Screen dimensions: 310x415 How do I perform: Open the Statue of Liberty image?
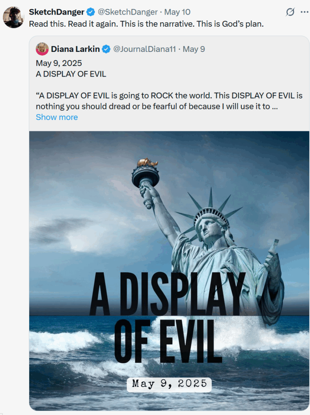(x=169, y=271)
